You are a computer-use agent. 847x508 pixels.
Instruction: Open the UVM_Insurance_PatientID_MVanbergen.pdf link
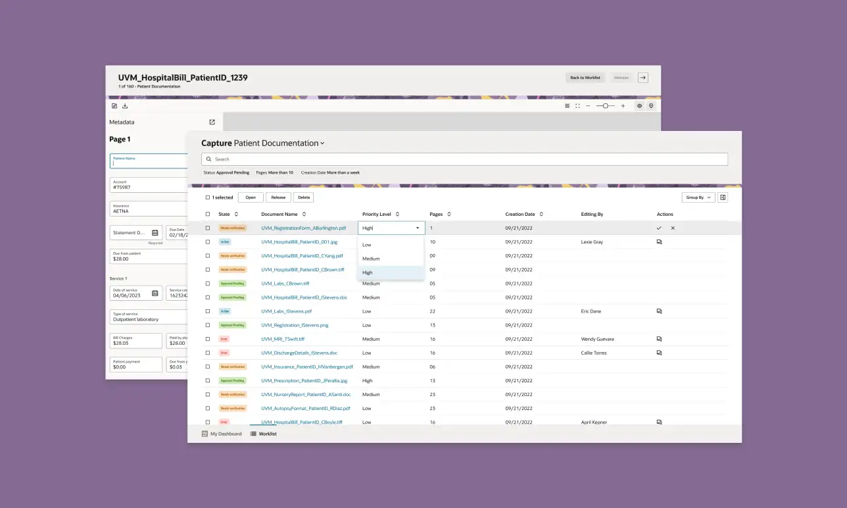(307, 367)
